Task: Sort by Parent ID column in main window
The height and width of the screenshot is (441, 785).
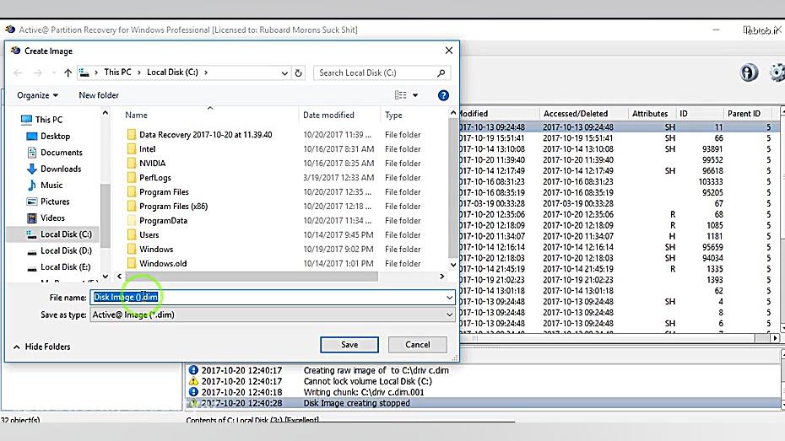Action: [x=744, y=114]
